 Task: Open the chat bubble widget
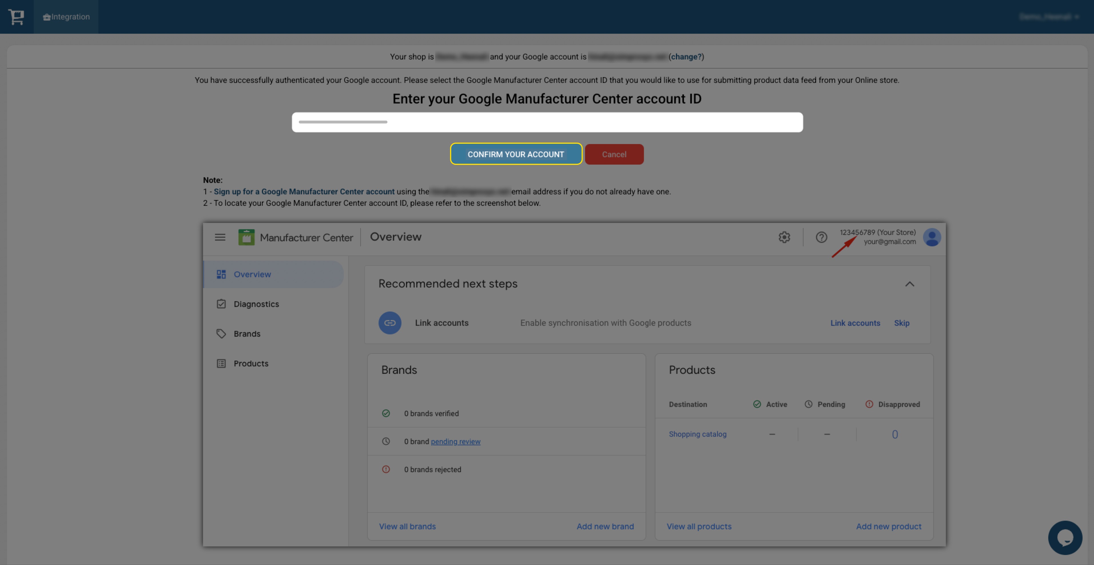[1065, 537]
